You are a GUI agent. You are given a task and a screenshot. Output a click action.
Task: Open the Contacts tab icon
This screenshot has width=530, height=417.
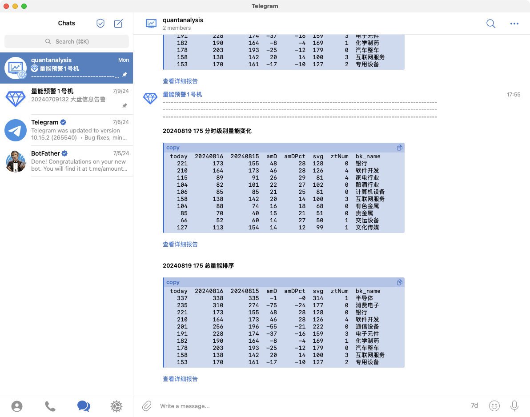tap(17, 406)
